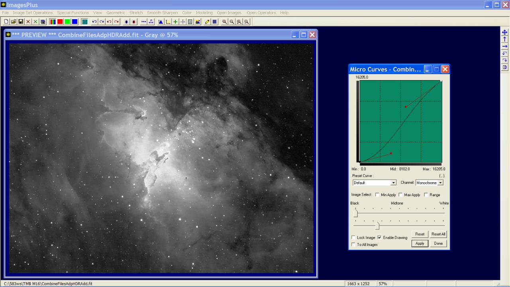The width and height of the screenshot is (510, 287).
Task: Click the red dot oval icon
Action: coord(134,22)
